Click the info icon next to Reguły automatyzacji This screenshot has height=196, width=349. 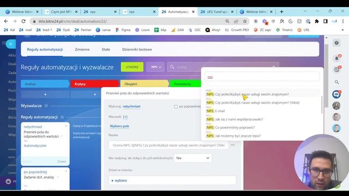[62, 117]
